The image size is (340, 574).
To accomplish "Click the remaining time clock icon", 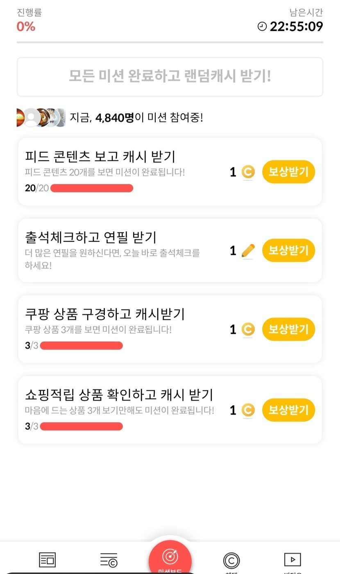I will click(262, 27).
